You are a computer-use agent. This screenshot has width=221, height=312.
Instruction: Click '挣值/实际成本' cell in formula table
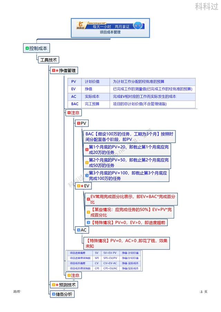130,269
